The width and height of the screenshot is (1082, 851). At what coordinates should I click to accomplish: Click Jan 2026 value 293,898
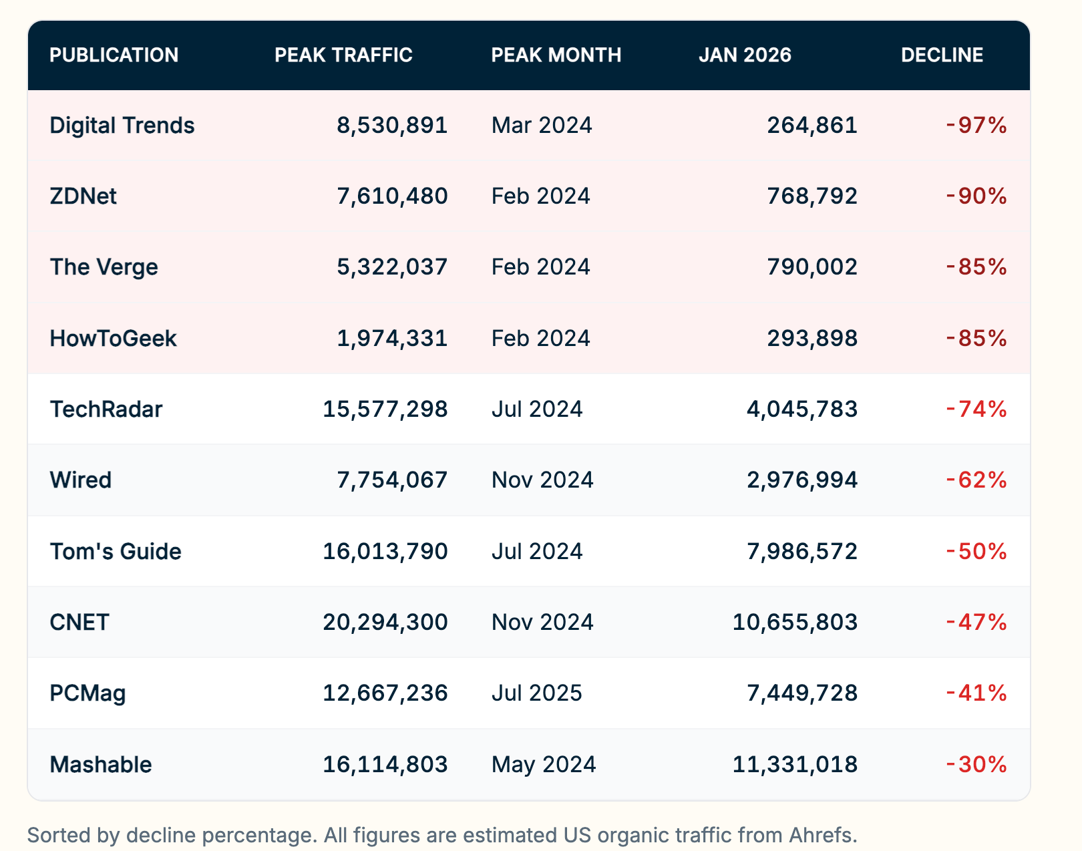(x=812, y=339)
